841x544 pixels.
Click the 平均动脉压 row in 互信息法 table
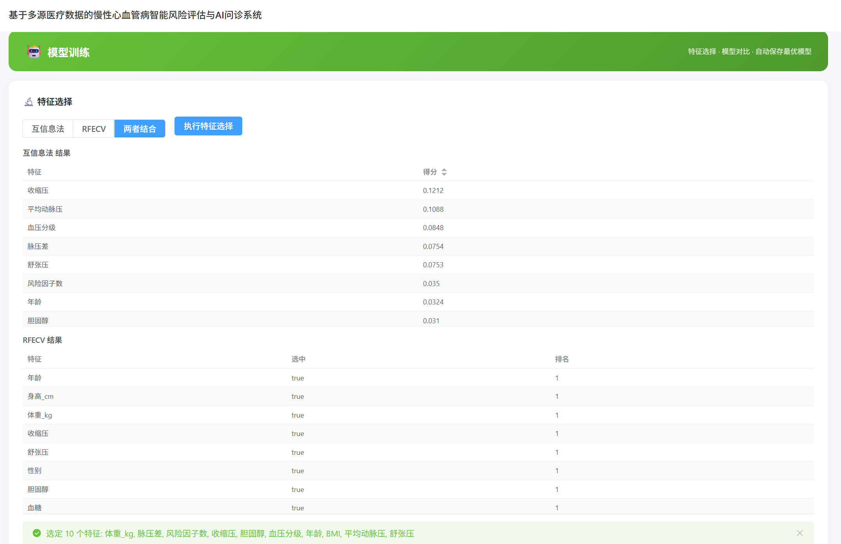pos(418,209)
